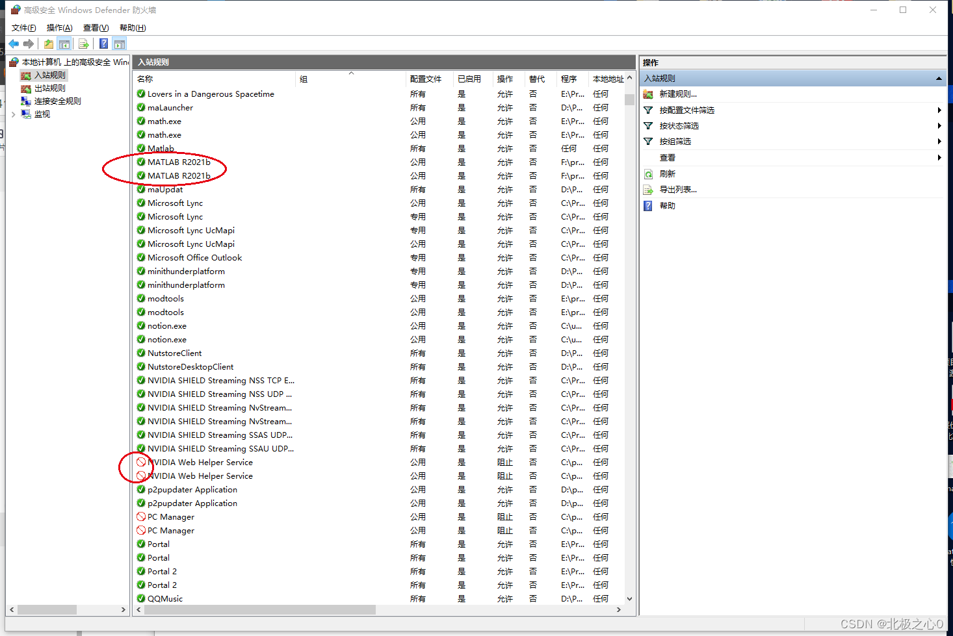Click the rule list scroll-down arrow
Viewport: 953px width, 636px height.
click(x=629, y=599)
